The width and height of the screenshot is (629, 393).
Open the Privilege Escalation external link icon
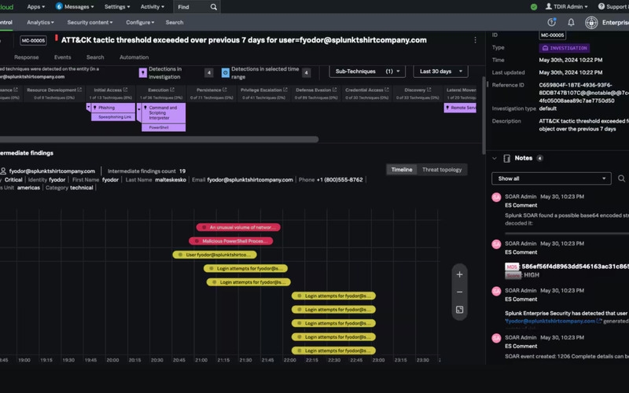click(x=285, y=90)
